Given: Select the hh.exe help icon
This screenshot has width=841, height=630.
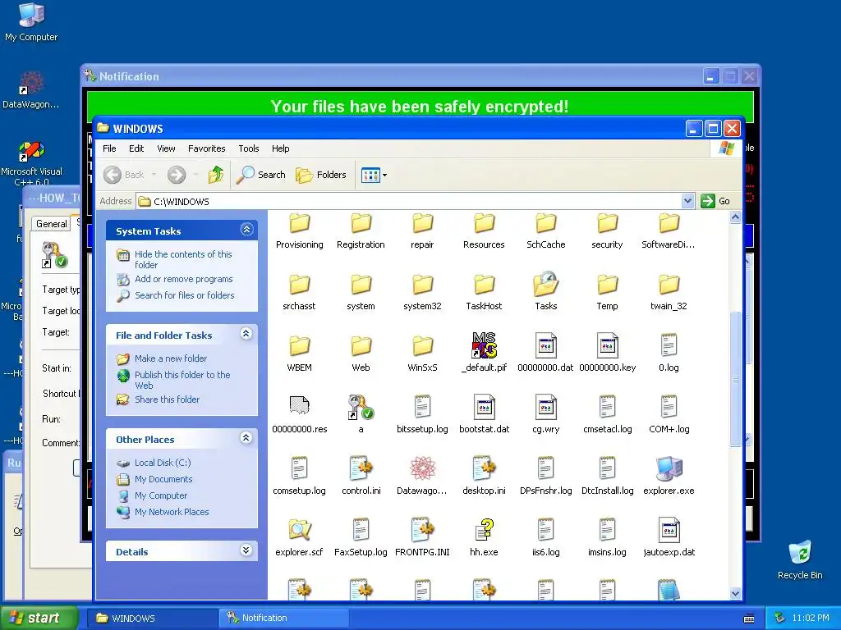Looking at the screenshot, I should 485,530.
